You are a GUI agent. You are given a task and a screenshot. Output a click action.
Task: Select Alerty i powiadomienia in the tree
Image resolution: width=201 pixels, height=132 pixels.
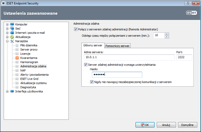click(34, 75)
